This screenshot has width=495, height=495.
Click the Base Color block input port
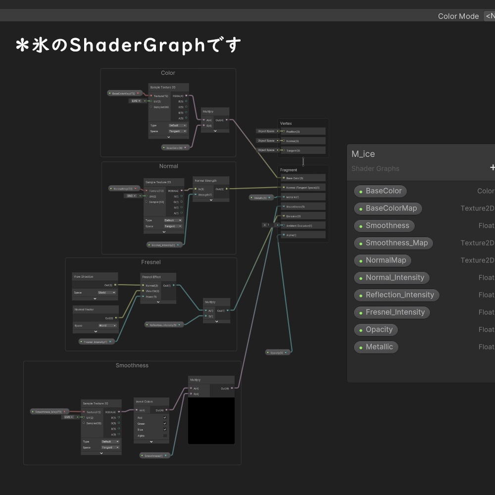coord(284,178)
